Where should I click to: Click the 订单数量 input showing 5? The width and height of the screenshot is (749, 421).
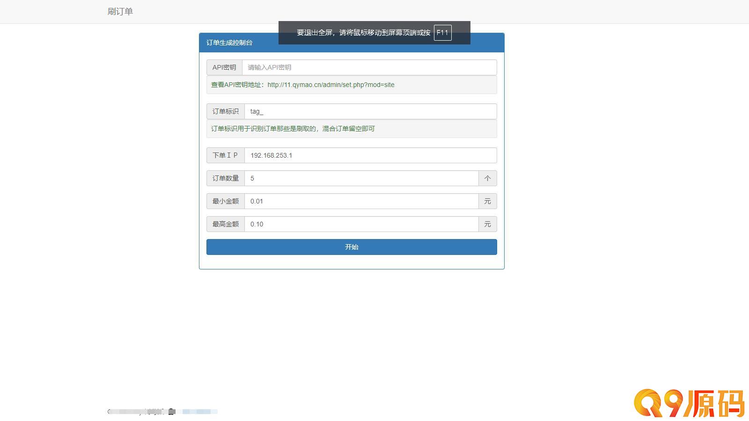pos(361,178)
